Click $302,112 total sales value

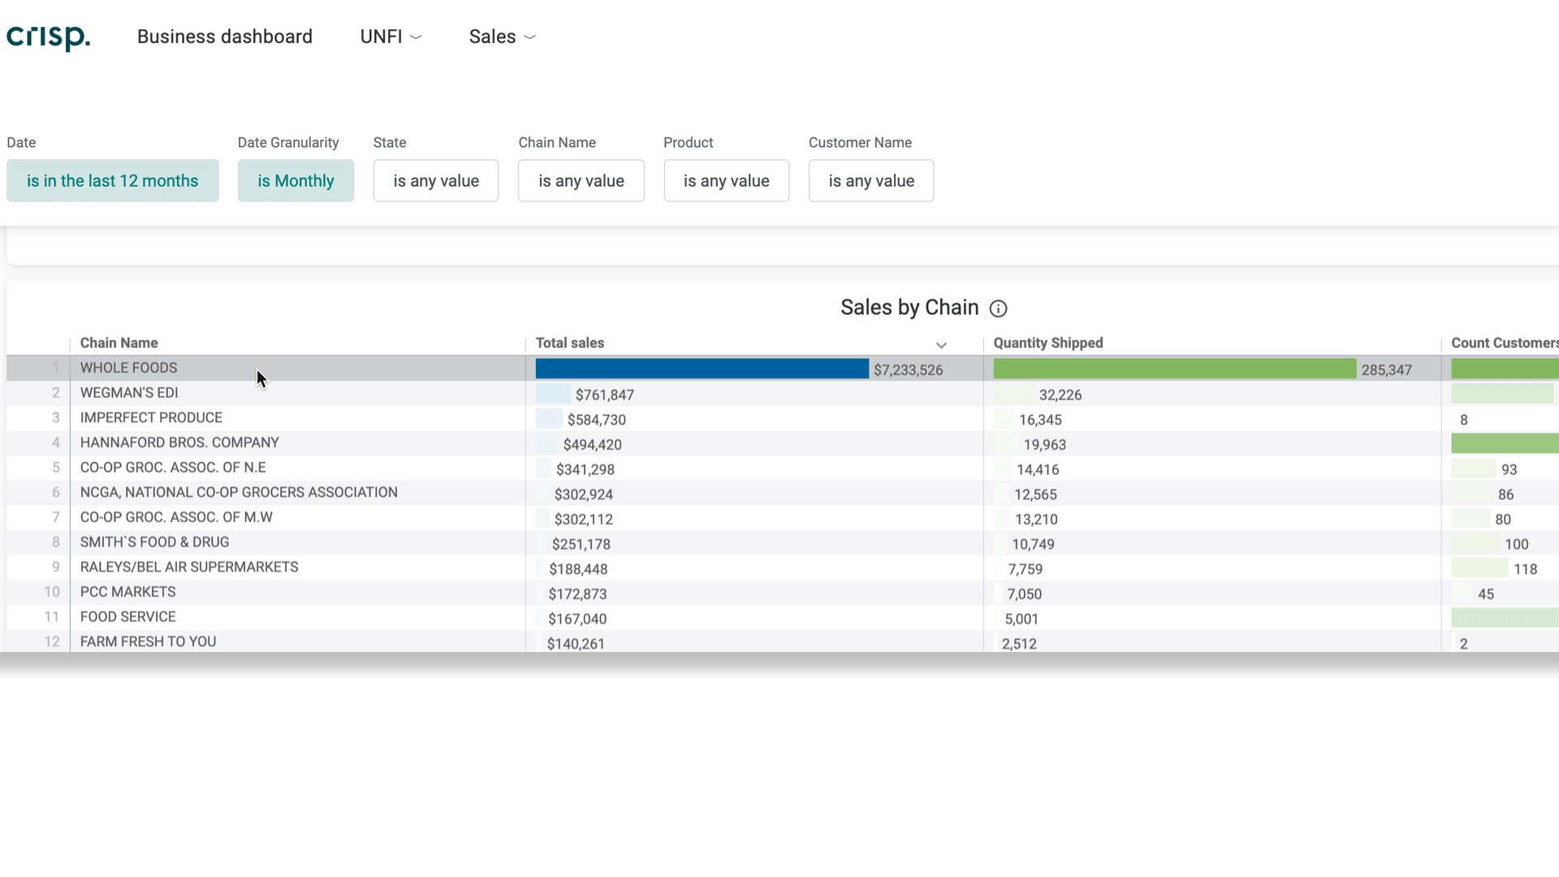tap(583, 520)
